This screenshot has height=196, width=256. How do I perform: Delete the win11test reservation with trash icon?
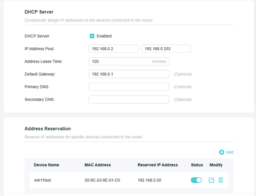click(x=221, y=180)
